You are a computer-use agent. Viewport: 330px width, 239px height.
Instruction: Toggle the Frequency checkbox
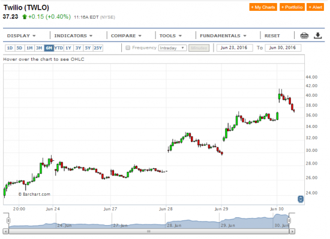(x=128, y=48)
